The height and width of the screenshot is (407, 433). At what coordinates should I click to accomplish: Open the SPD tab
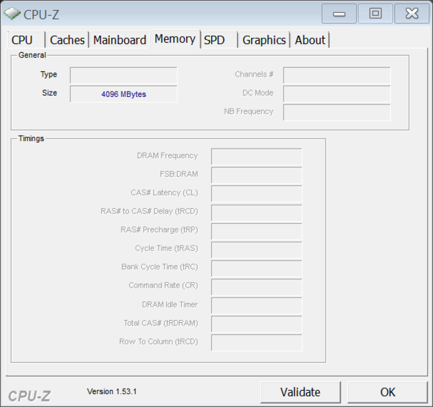[x=219, y=40]
